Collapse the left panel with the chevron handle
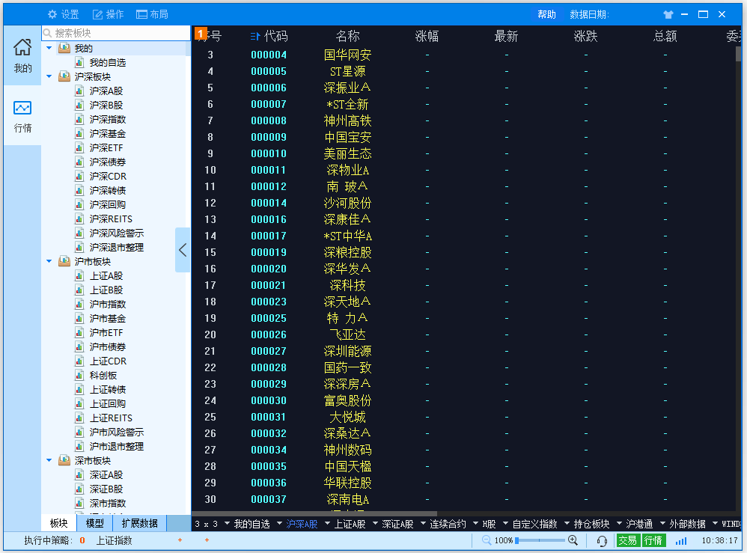The height and width of the screenshot is (553, 747). pos(183,250)
